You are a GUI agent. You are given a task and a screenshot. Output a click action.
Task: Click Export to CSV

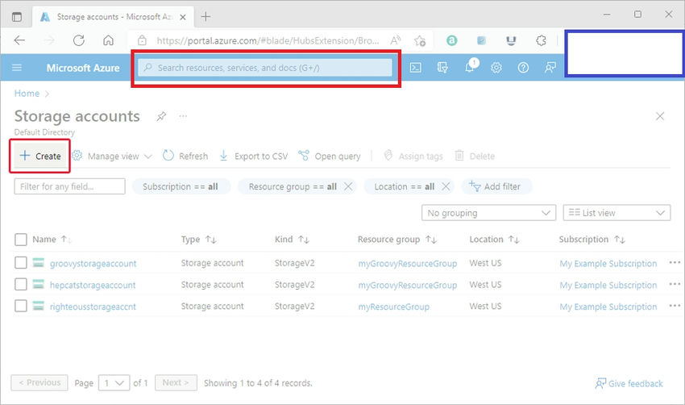[x=253, y=157]
